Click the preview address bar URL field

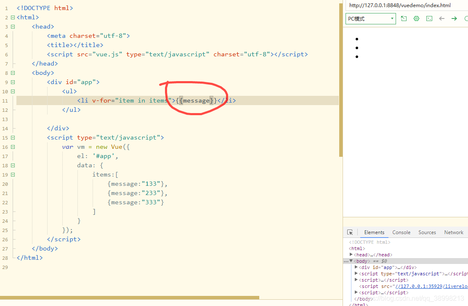(x=407, y=5)
